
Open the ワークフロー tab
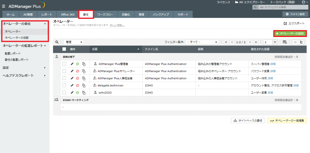tap(105, 14)
